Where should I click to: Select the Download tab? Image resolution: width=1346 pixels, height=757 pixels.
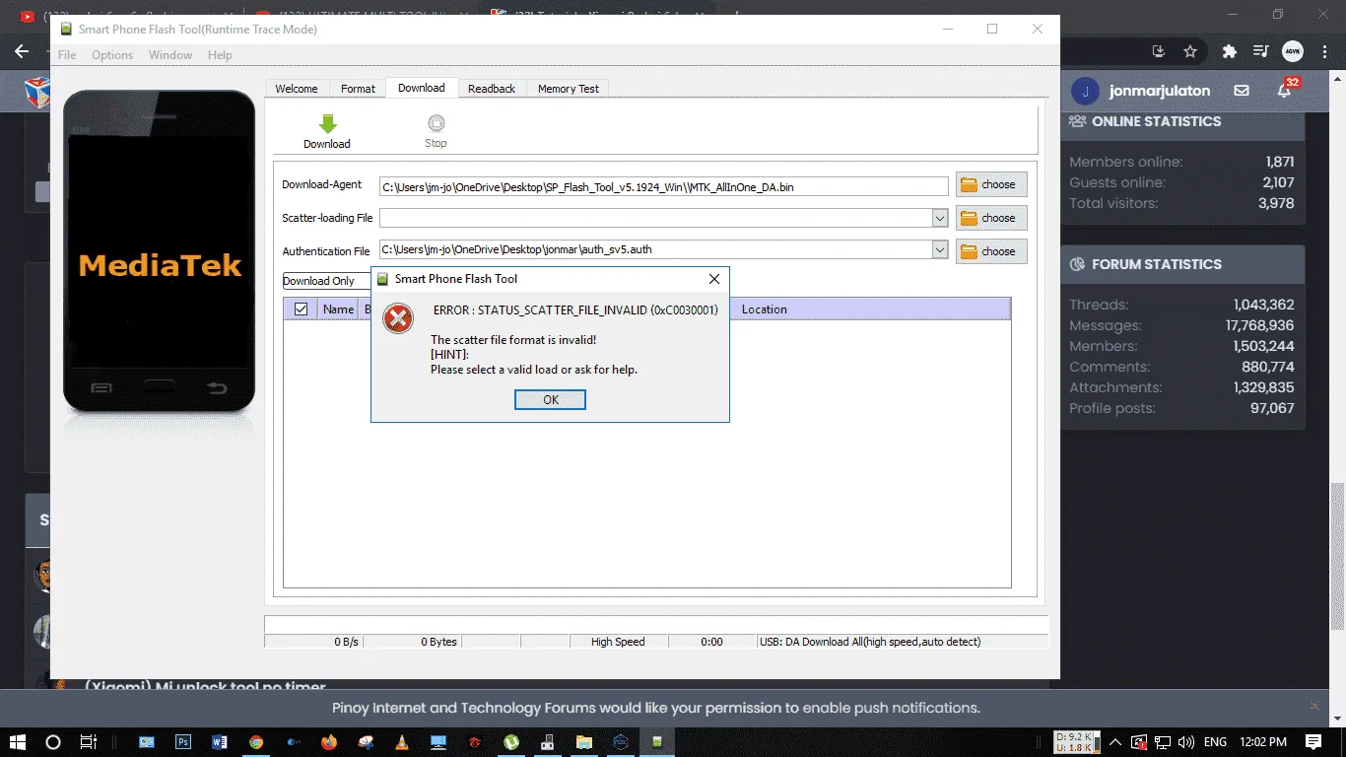(422, 88)
